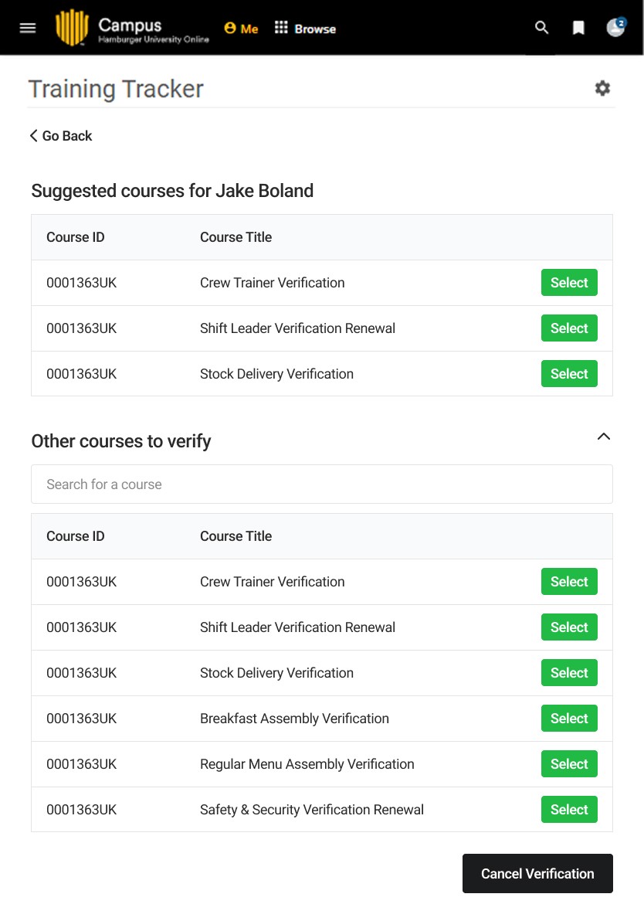
Task: Click the Campus Hamburger University logo
Action: (132, 28)
